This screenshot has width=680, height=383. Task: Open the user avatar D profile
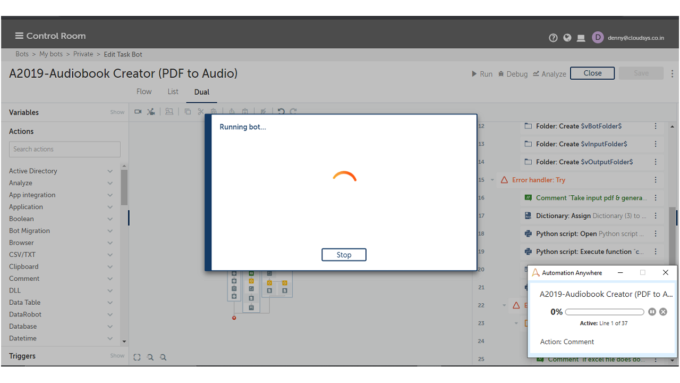click(x=598, y=37)
